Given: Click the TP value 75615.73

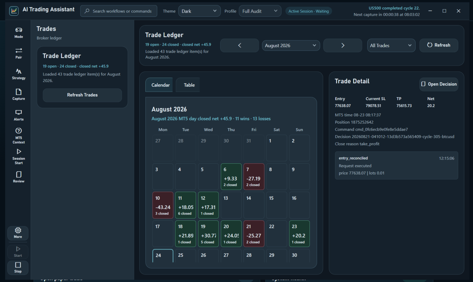Looking at the screenshot, I should (404, 106).
